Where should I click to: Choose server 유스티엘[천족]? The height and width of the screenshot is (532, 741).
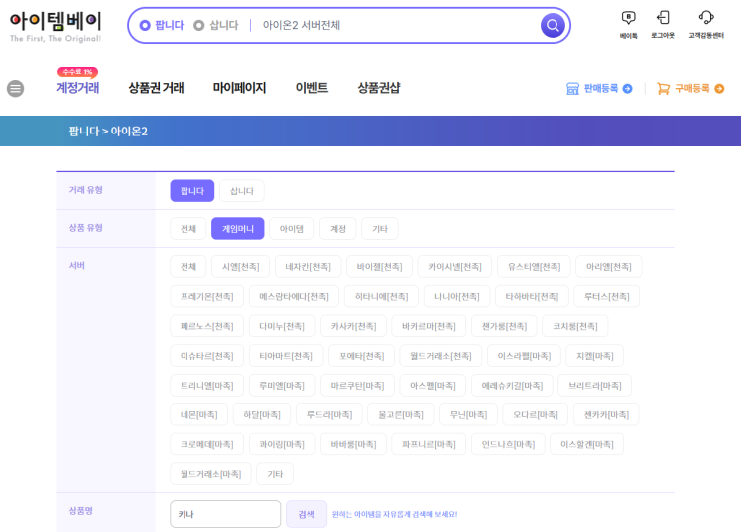click(x=534, y=267)
